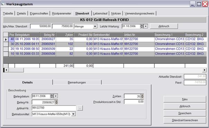This screenshot has height=128, width=209.
Task: Click the date cell 08.11.2006 18:05
Action: [27, 39]
